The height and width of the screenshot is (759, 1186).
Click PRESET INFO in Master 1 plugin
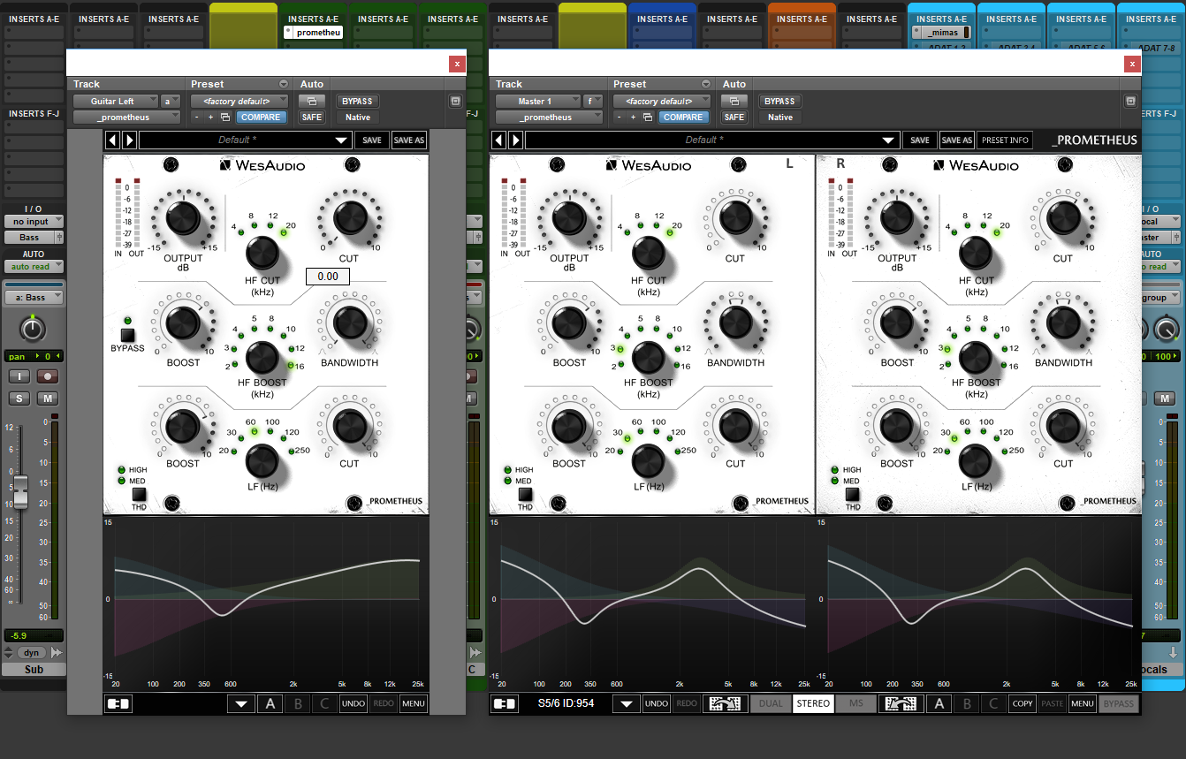click(x=1006, y=140)
